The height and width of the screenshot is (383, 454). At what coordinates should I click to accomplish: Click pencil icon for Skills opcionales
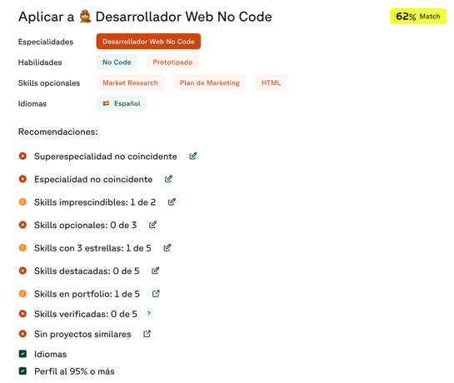pos(152,225)
